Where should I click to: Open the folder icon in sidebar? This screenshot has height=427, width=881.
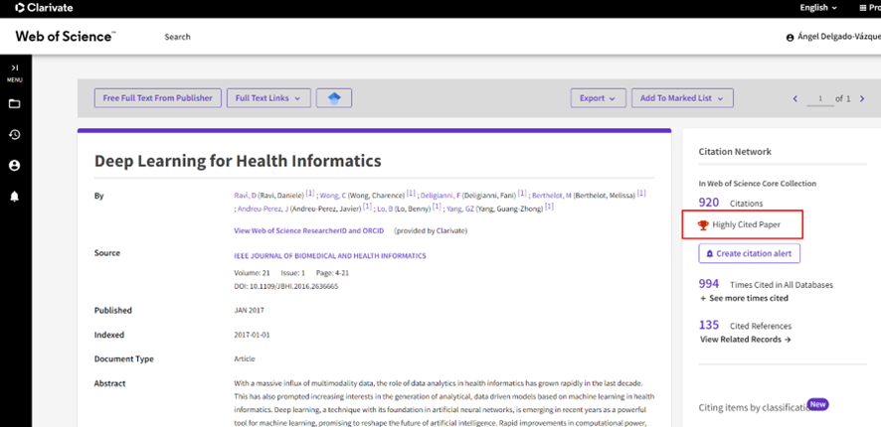[x=15, y=104]
